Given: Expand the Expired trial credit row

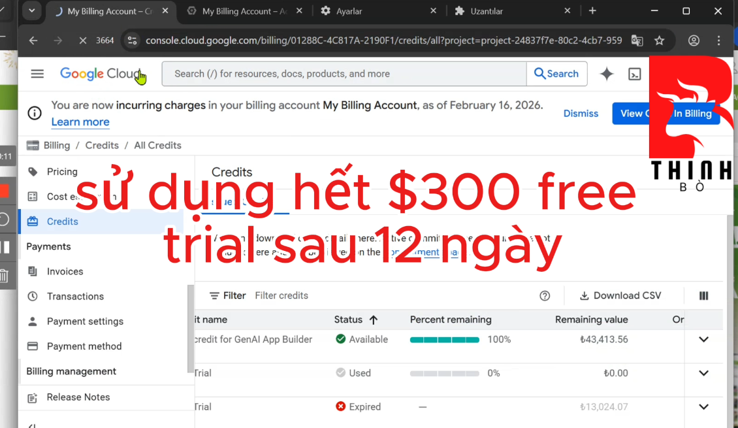Looking at the screenshot, I should tap(703, 407).
